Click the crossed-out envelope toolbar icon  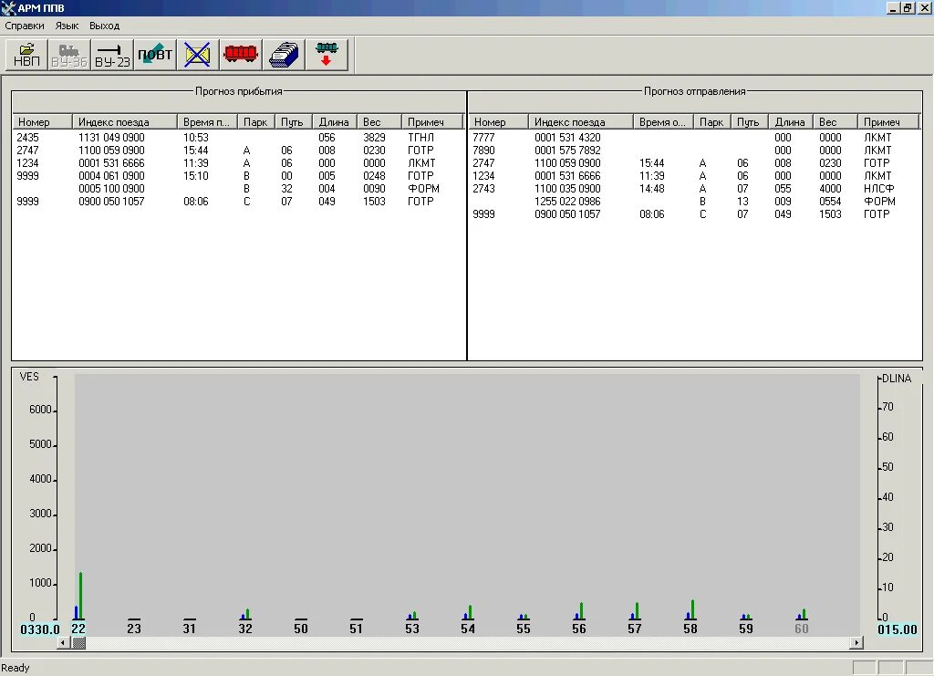[198, 55]
